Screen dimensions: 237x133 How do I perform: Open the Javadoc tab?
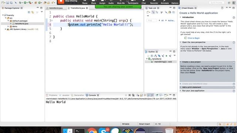(x=64, y=95)
